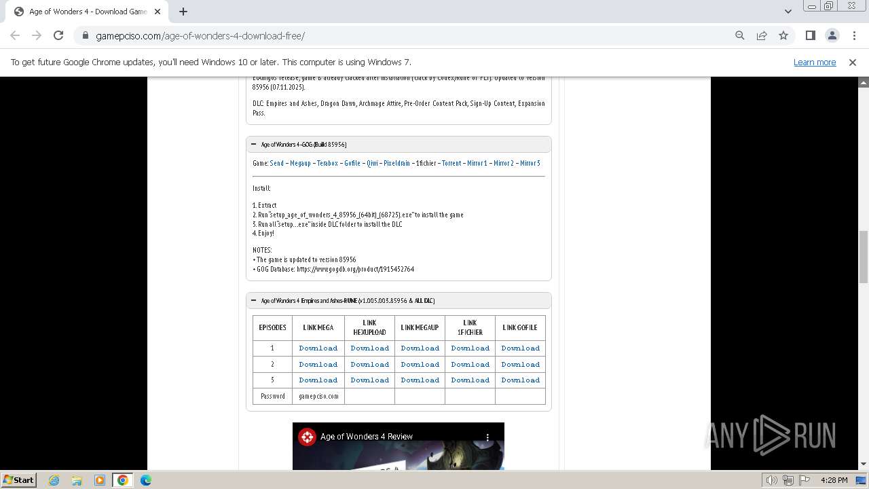869x489 pixels.
Task: Click the Gofile download link
Action: (352, 163)
